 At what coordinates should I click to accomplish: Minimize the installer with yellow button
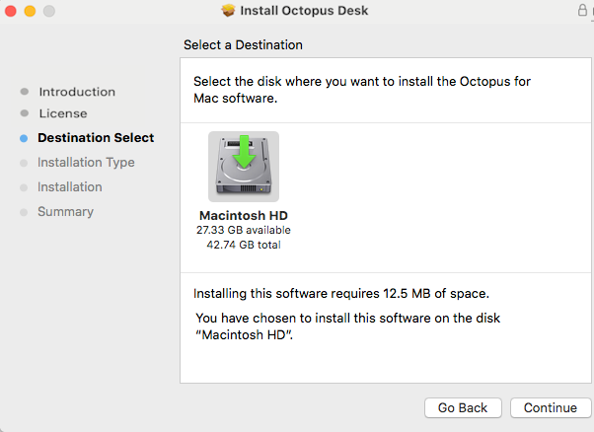pyautogui.click(x=30, y=11)
